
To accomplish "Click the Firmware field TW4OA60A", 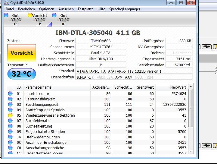I will [101, 41].
